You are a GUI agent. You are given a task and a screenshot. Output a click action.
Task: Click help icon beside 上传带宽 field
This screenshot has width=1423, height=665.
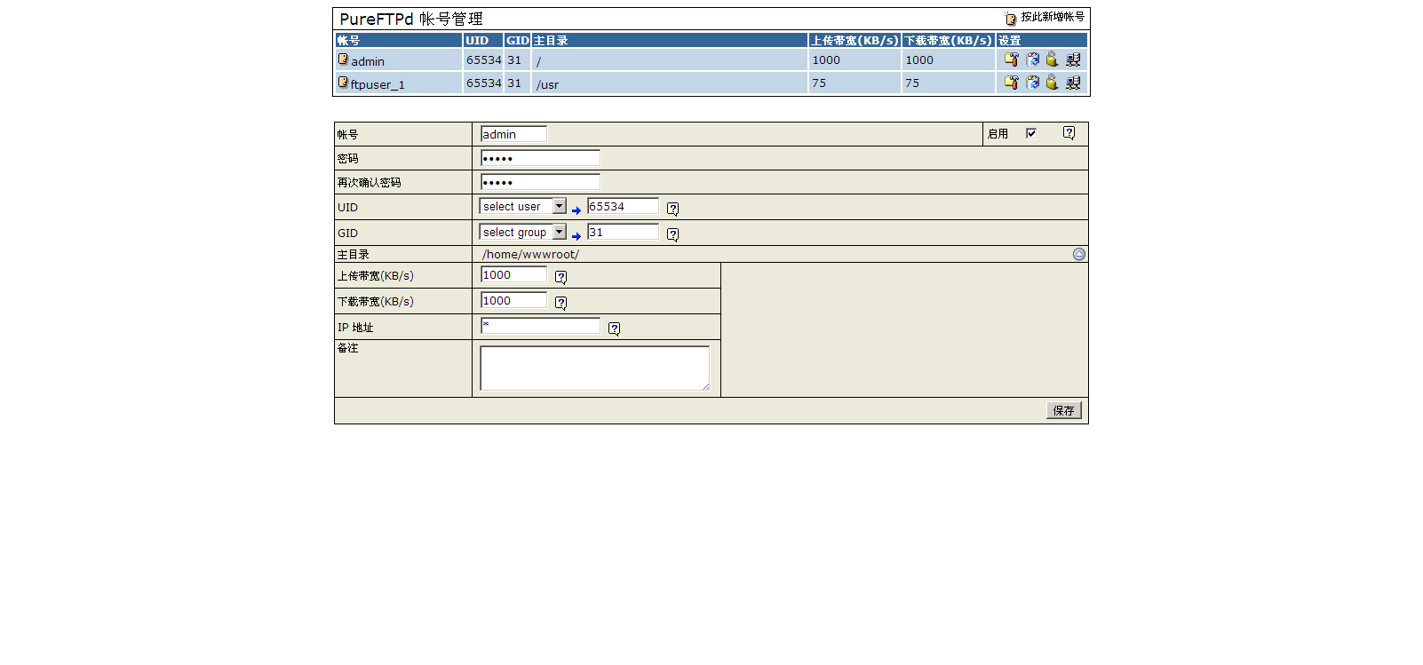pos(560,277)
